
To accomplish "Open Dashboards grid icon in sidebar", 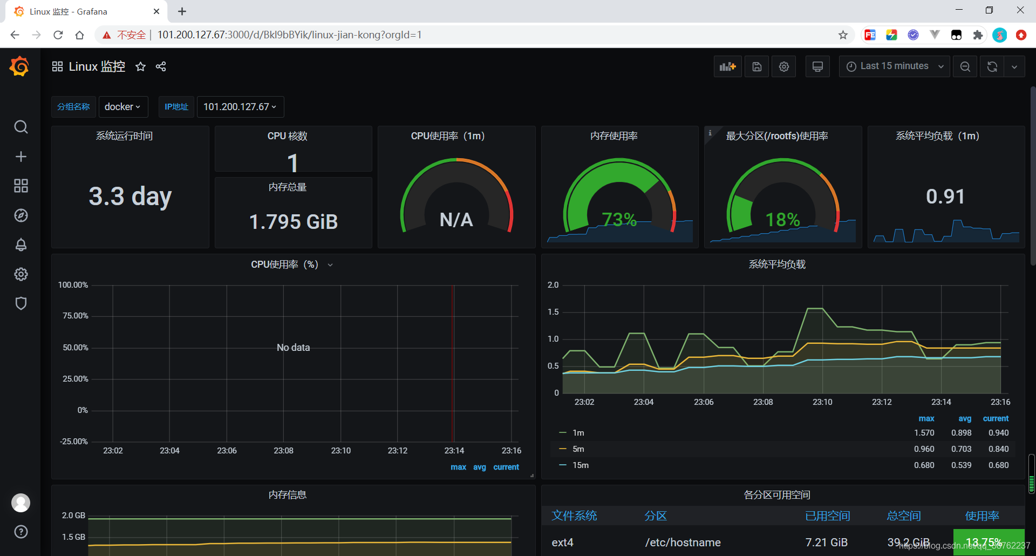I will coord(21,186).
